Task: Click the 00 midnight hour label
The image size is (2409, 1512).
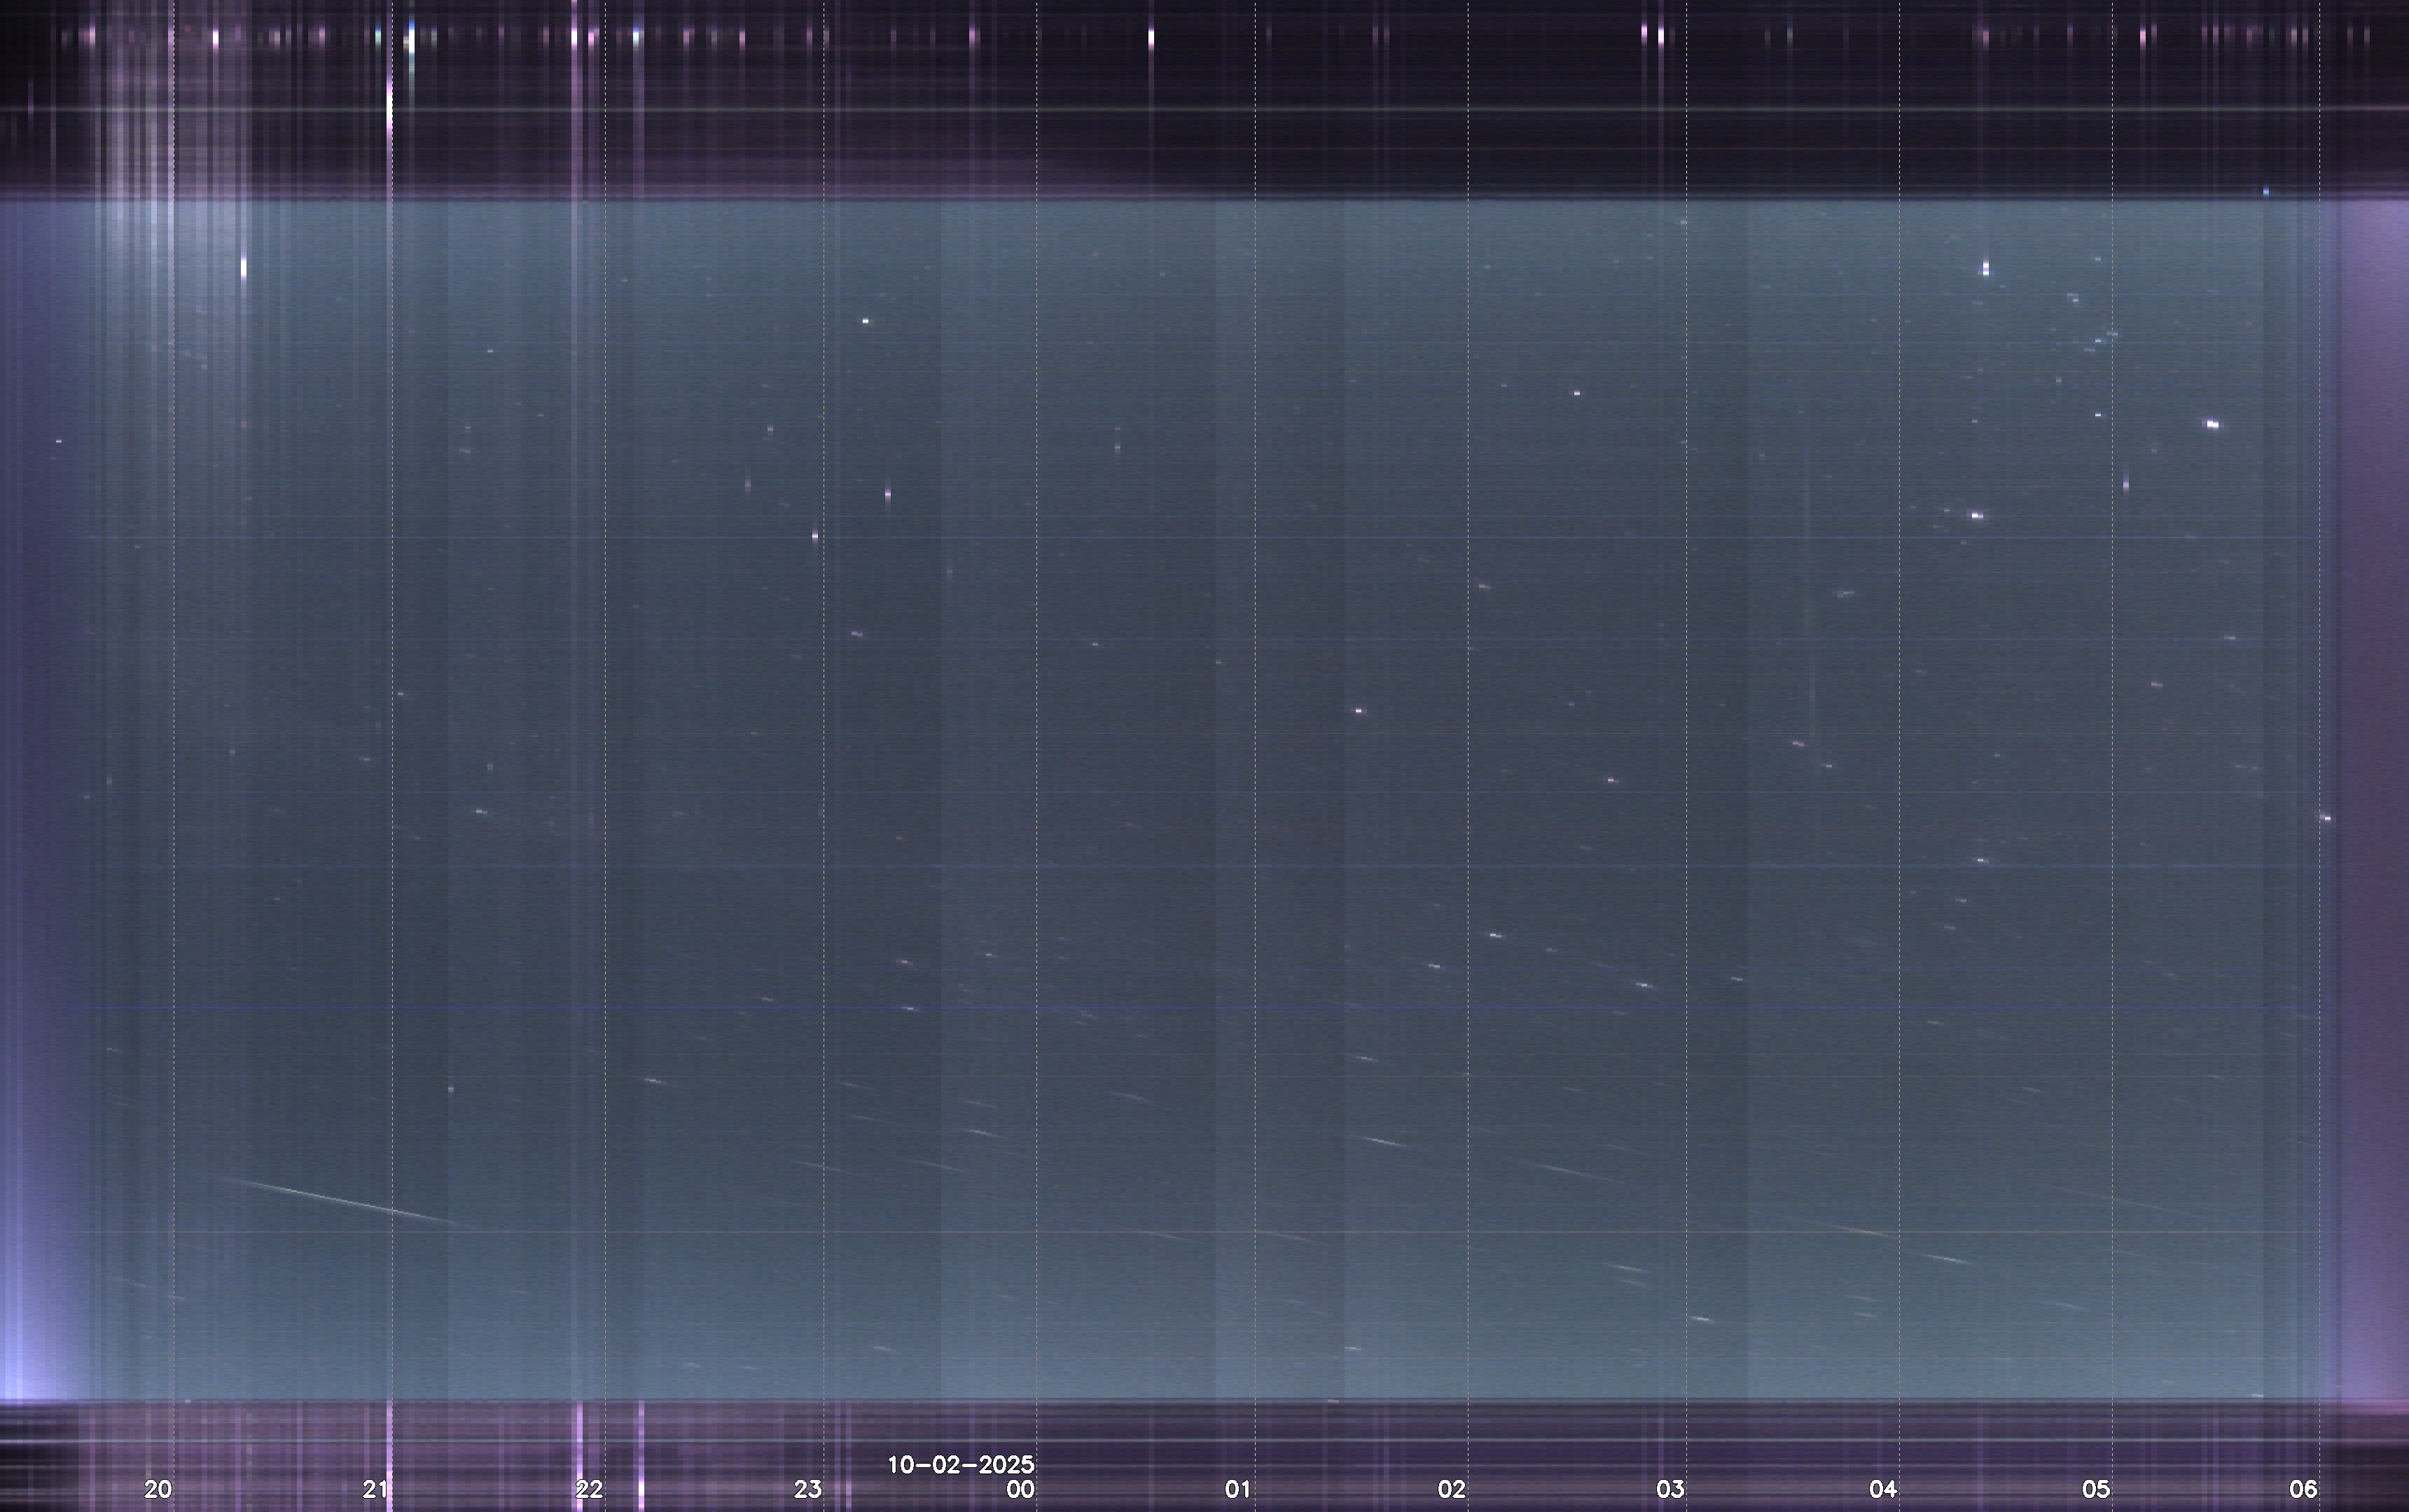Action: pos(1020,1489)
